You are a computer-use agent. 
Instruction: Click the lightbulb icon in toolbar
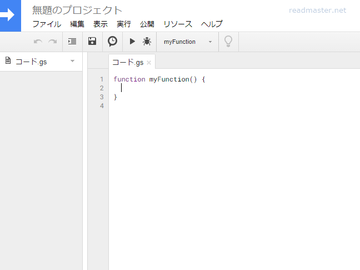click(228, 42)
